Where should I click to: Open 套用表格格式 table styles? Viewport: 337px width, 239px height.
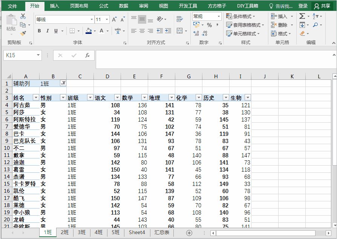click(245, 25)
